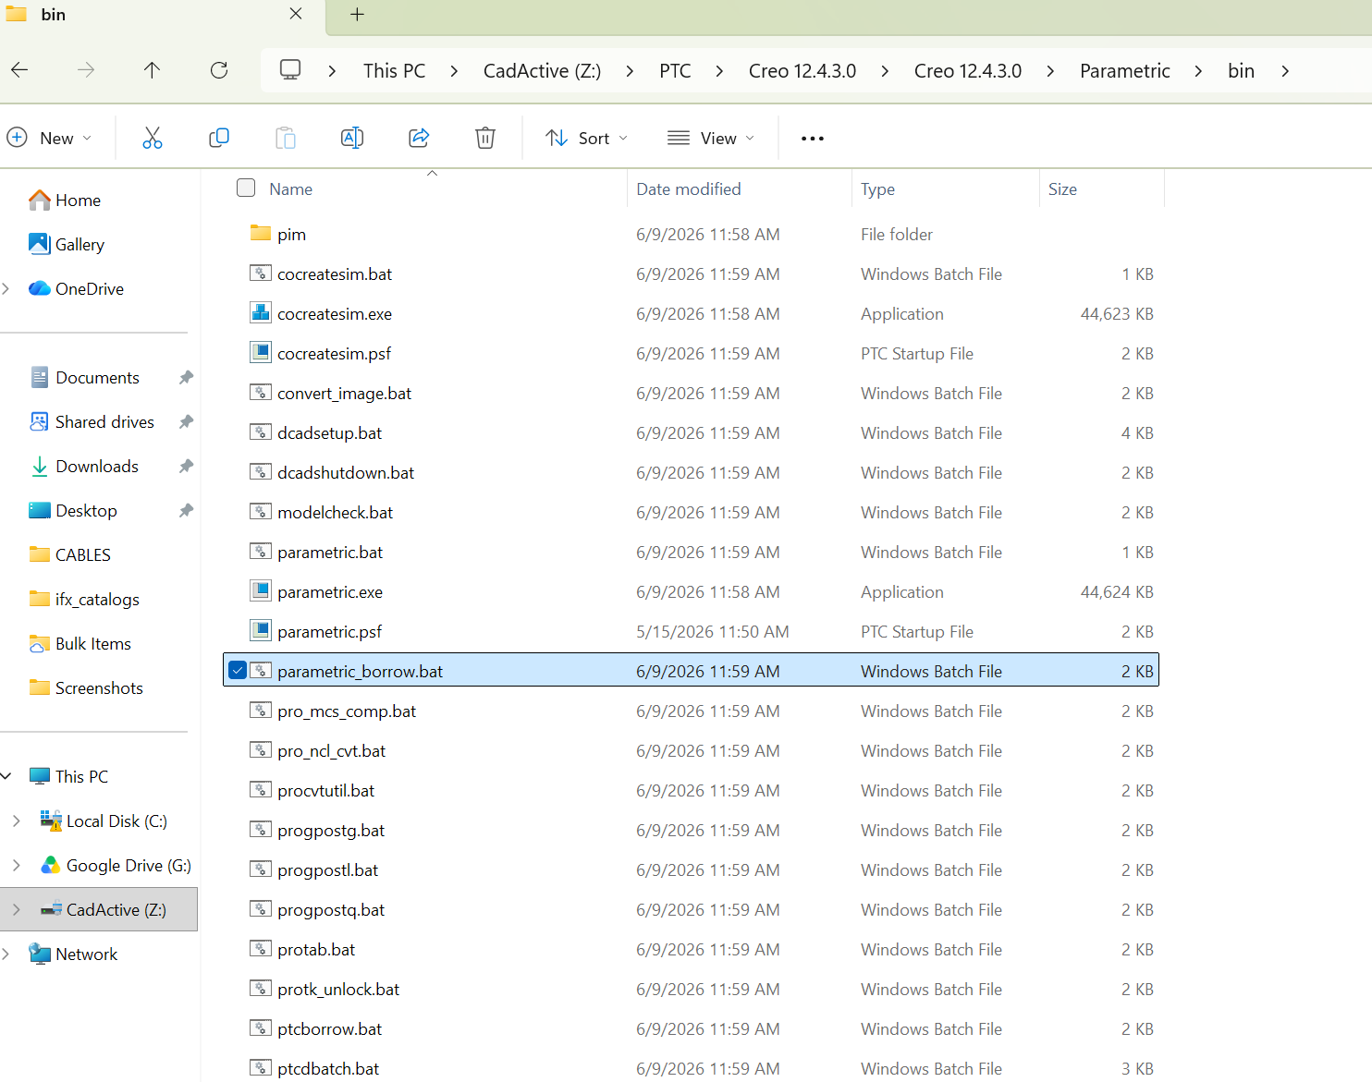Viewport: 1372px width, 1082px height.
Task: Close the bin tab
Action: click(296, 14)
